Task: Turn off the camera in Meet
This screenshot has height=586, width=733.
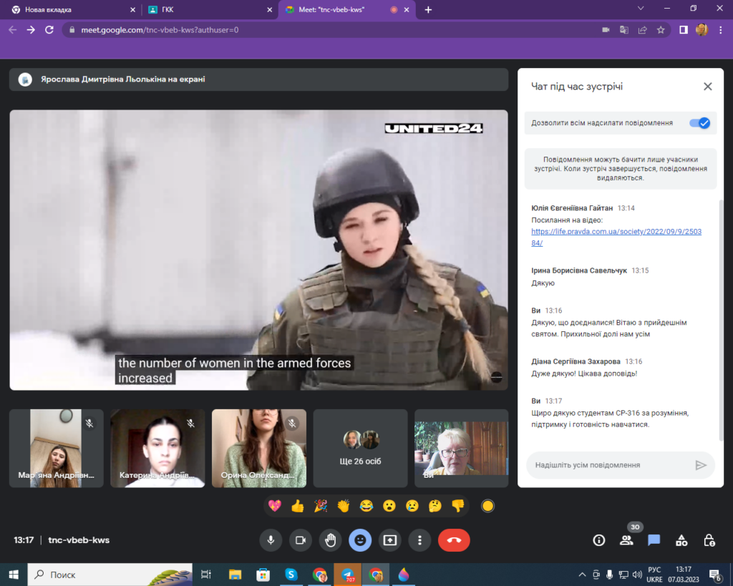Action: tap(301, 540)
